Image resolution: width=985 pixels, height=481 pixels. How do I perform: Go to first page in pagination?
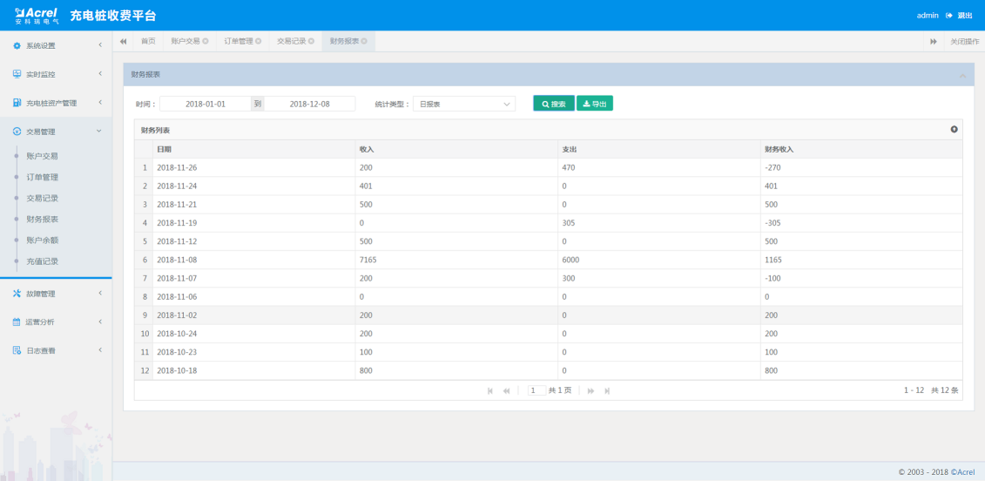pyautogui.click(x=490, y=390)
